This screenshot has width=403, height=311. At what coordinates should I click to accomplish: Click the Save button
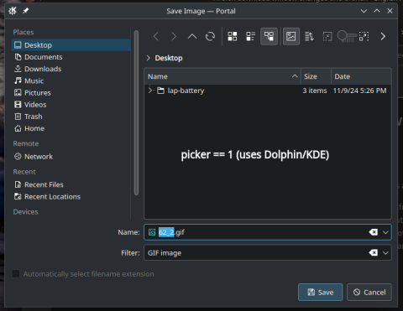pyautogui.click(x=321, y=293)
